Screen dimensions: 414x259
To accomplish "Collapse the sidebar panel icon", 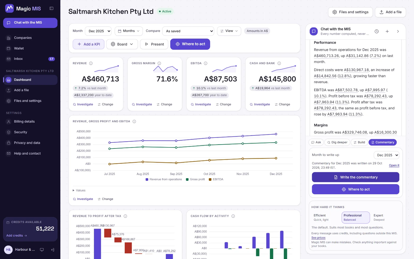I will point(51,9).
